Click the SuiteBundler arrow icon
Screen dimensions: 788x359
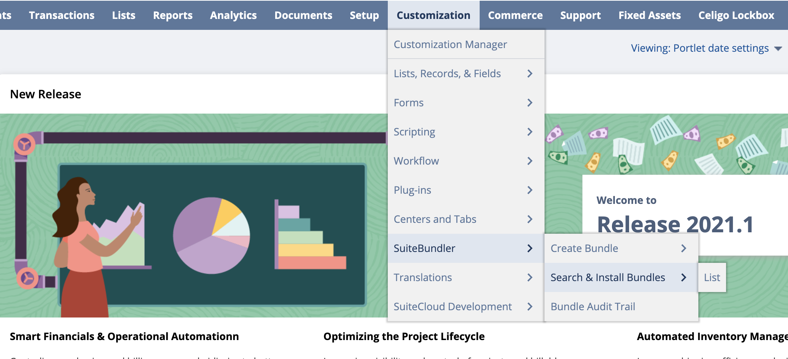click(530, 248)
